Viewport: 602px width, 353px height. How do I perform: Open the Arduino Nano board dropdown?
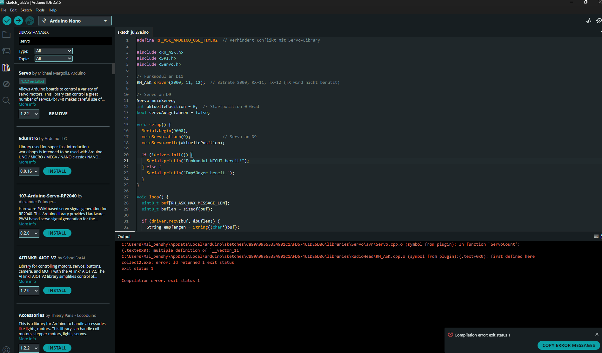click(x=75, y=21)
